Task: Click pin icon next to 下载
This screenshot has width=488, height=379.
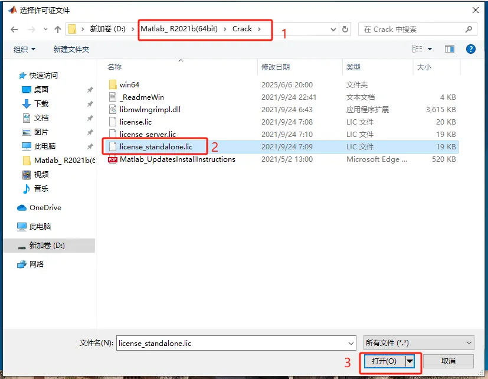Action: [90, 104]
